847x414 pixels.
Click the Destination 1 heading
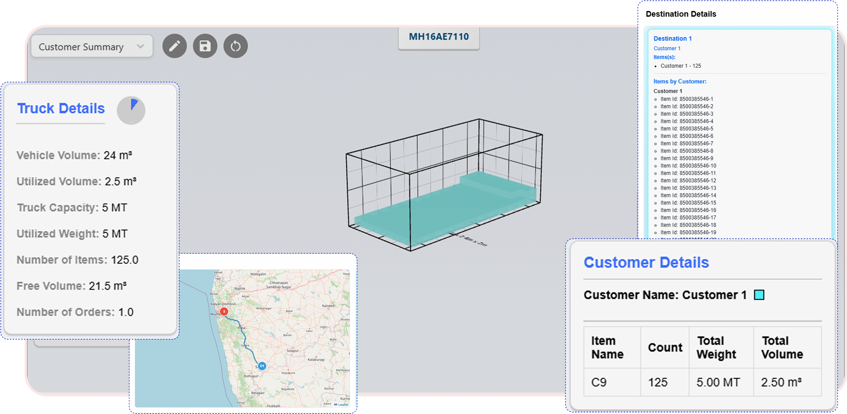click(673, 39)
